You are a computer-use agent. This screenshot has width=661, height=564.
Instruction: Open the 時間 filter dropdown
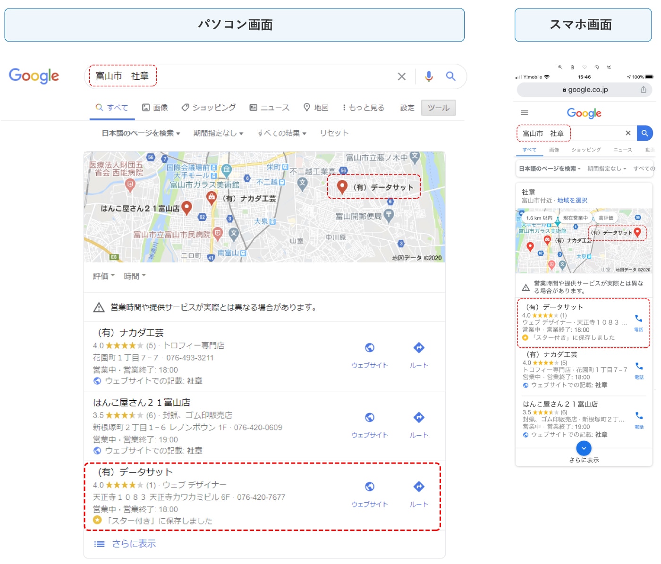[x=135, y=276]
